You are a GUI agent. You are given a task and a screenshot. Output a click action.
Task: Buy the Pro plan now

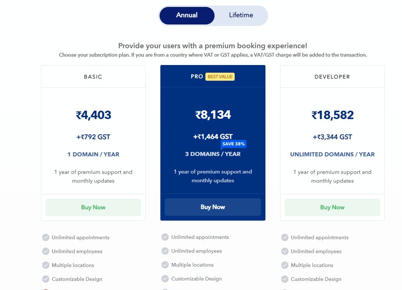(x=213, y=207)
